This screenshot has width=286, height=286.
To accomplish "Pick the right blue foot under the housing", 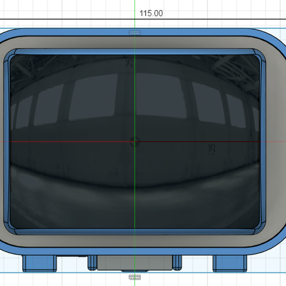I will [x=230, y=263].
